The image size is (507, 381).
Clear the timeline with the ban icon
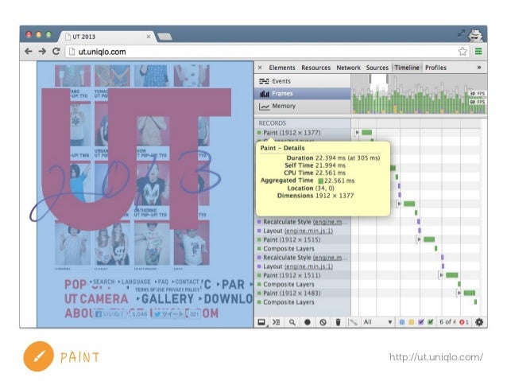click(x=323, y=322)
